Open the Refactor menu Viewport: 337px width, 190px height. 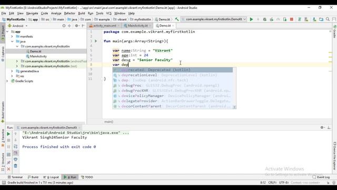(70, 13)
